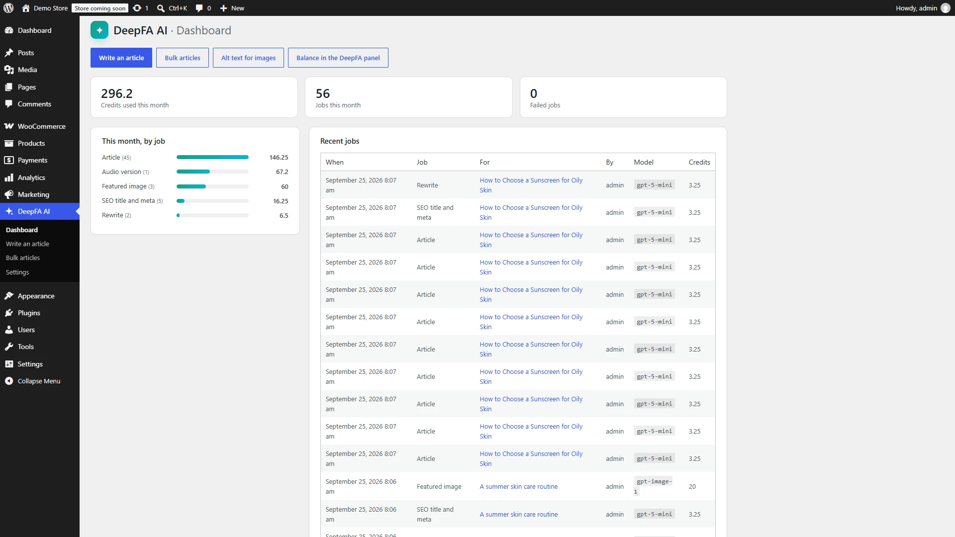Click the Tools wrench icon
This screenshot has width=955, height=537.
pyautogui.click(x=9, y=347)
